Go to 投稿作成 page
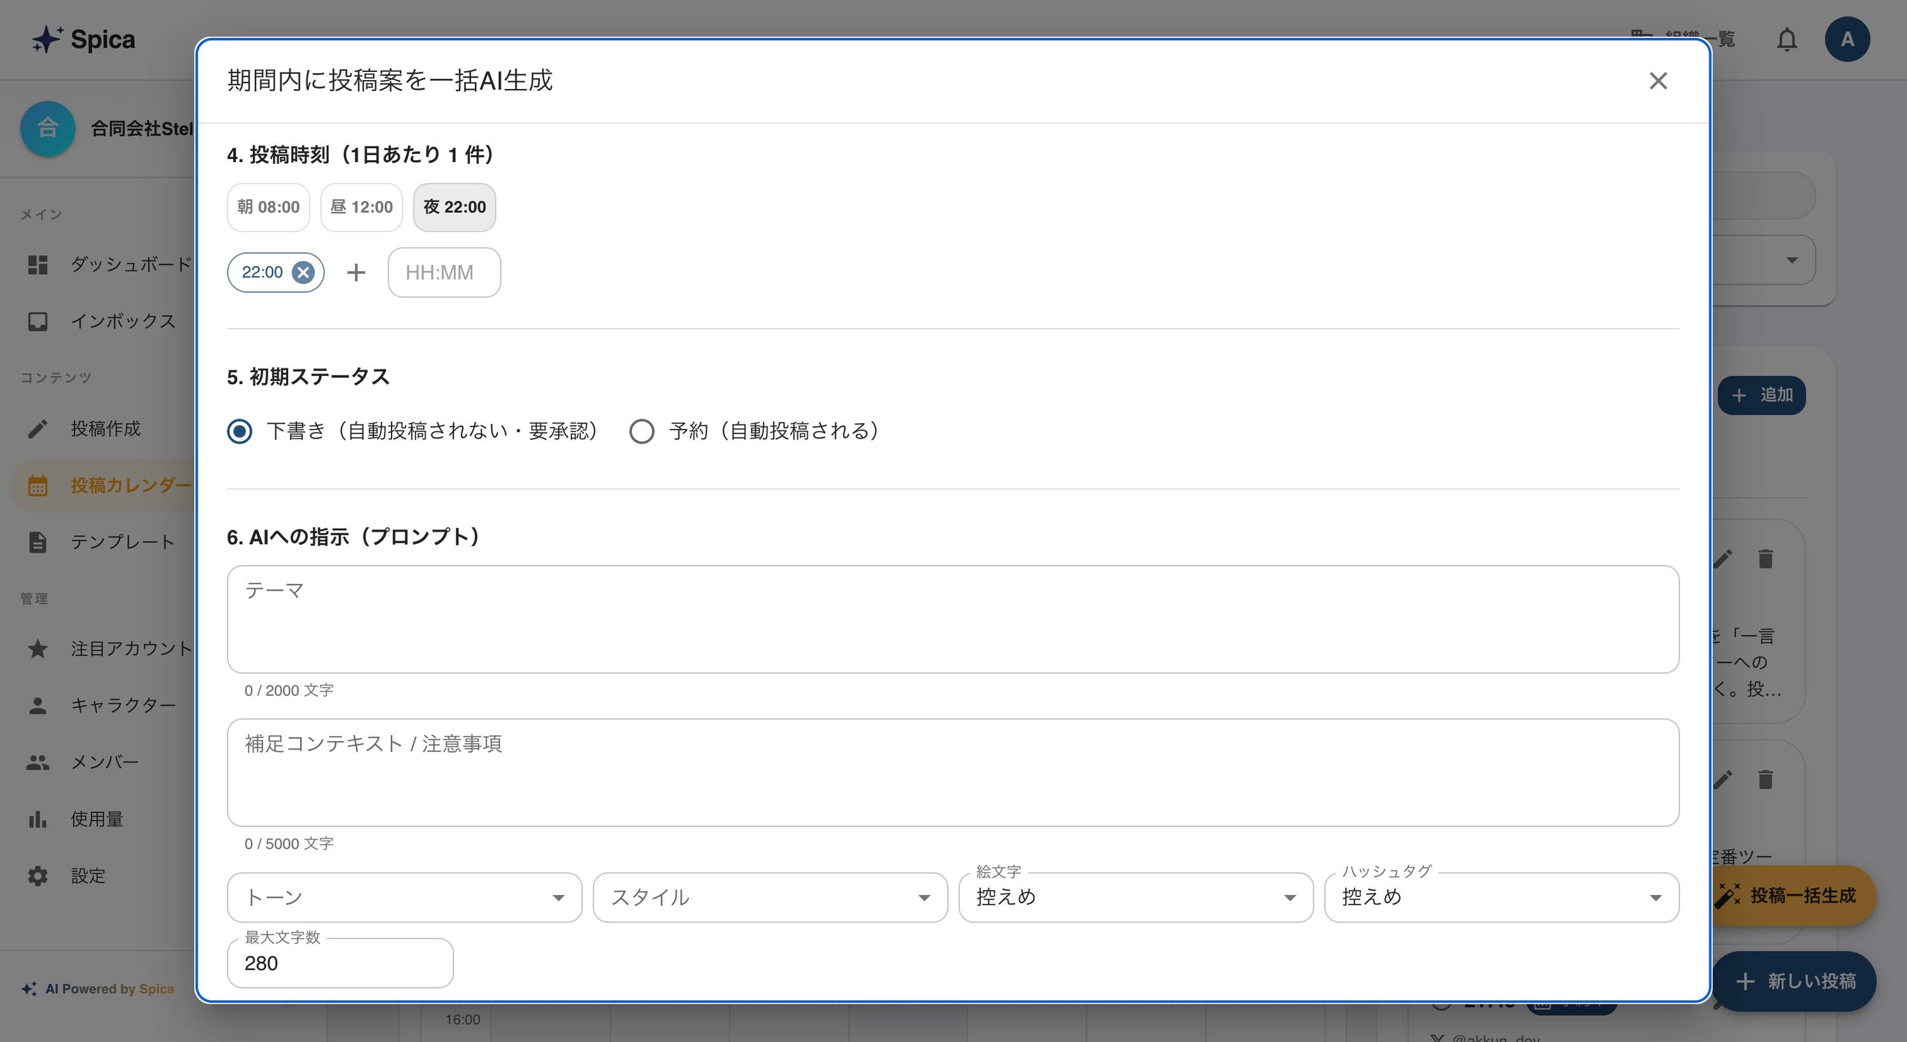This screenshot has width=1907, height=1042. [104, 428]
